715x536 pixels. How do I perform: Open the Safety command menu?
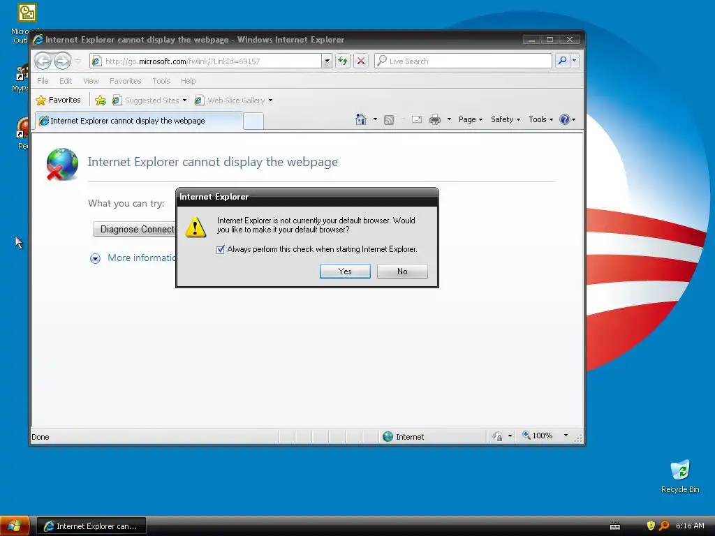click(x=506, y=119)
